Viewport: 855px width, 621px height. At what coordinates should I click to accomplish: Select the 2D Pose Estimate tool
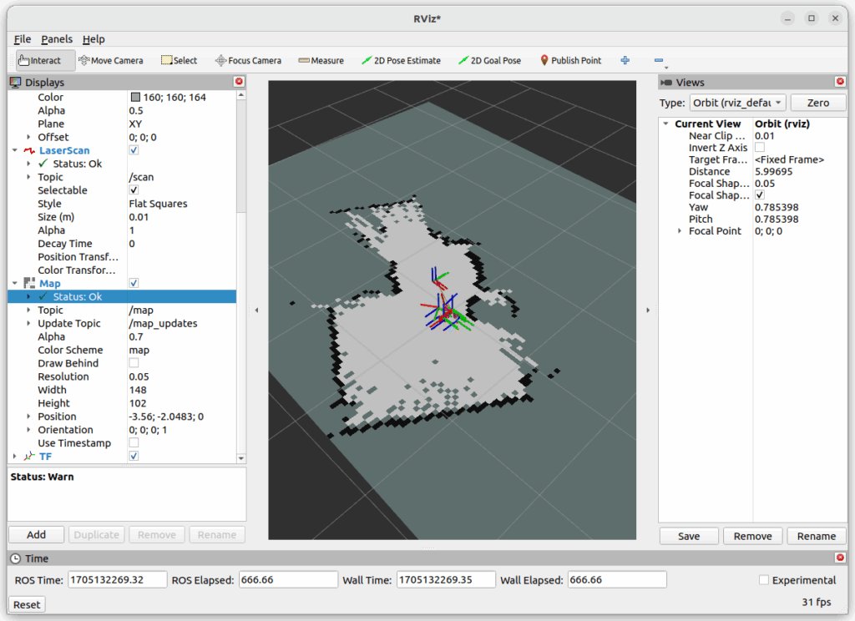[401, 60]
